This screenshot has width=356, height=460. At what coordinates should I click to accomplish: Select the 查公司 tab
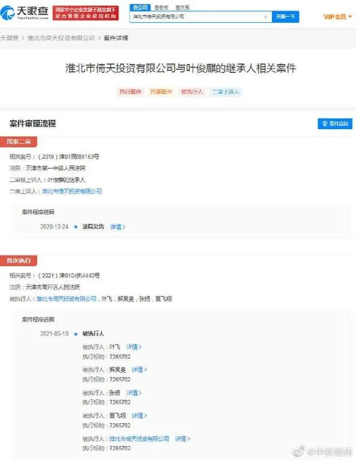click(x=140, y=8)
